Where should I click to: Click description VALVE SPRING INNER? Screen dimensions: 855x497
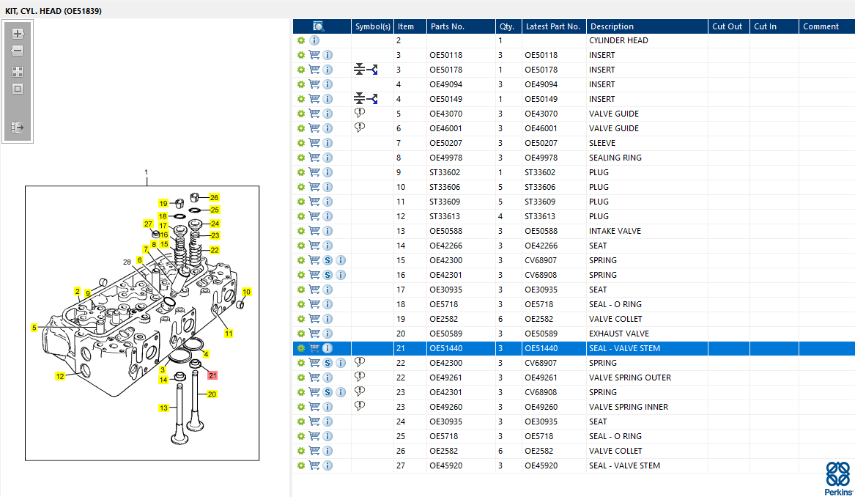[x=628, y=407]
